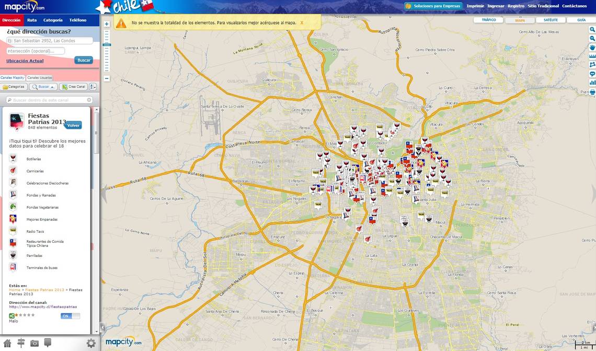Click Soluciones para Empresas button
596x351 pixels.
(433, 6)
